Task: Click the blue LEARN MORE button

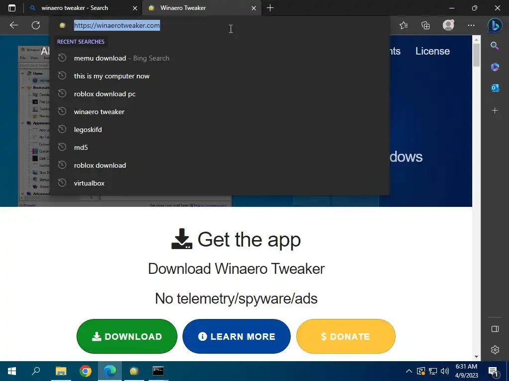Action: pos(236,336)
